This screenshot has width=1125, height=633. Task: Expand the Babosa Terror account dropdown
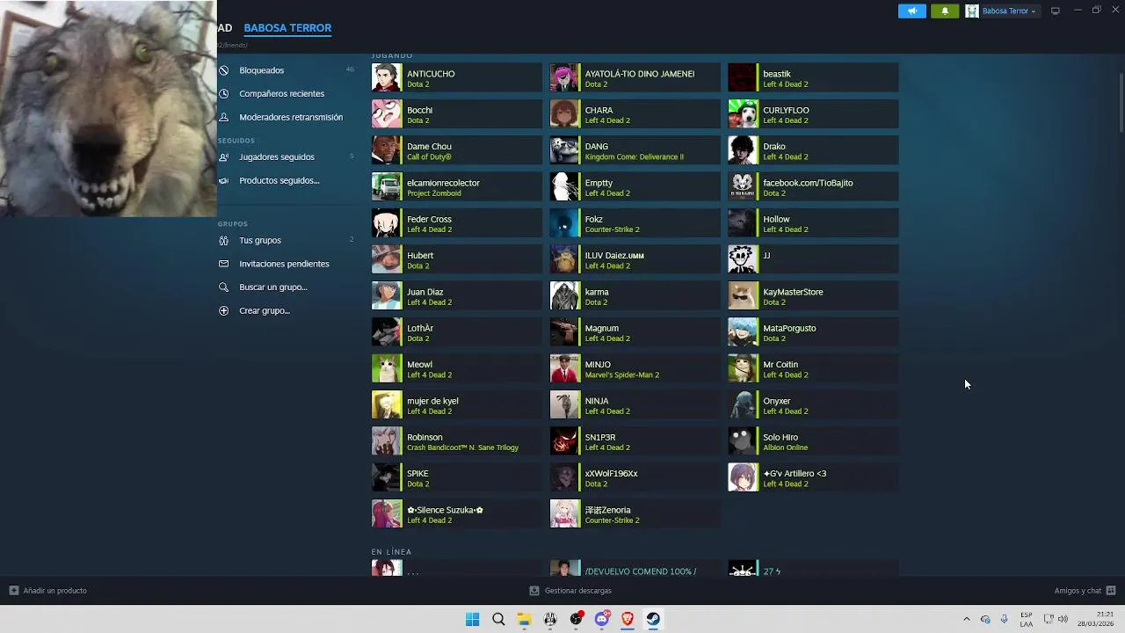pyautogui.click(x=1002, y=11)
